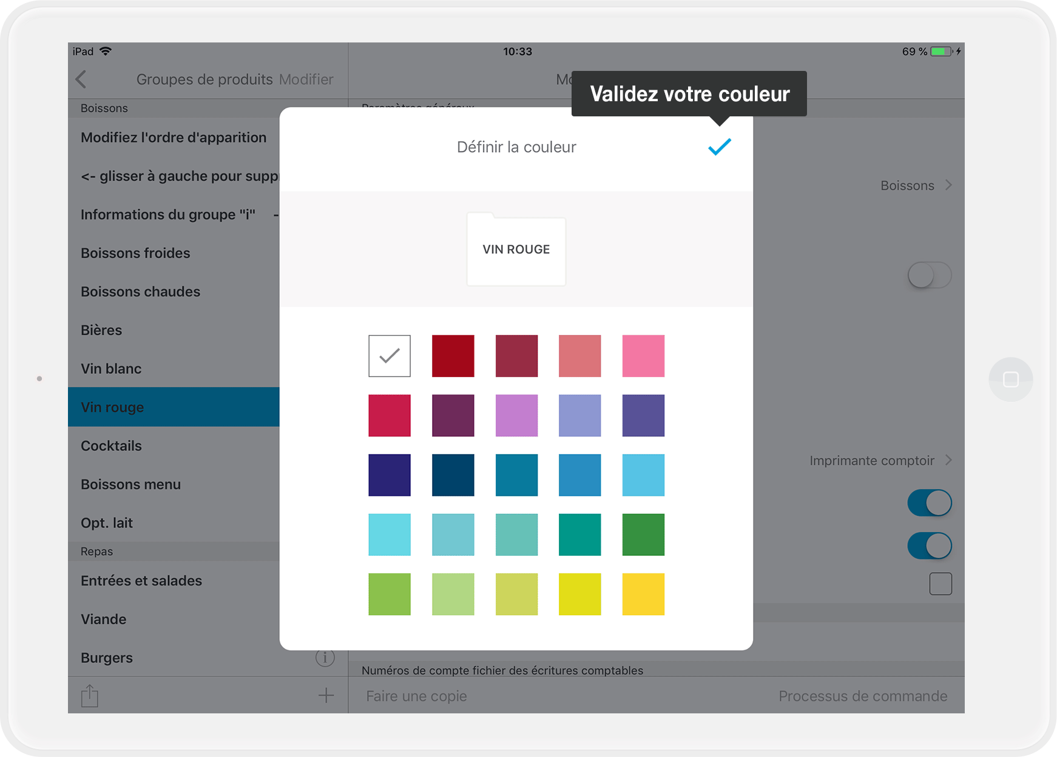Tap the Définir la couleur title

(x=516, y=147)
